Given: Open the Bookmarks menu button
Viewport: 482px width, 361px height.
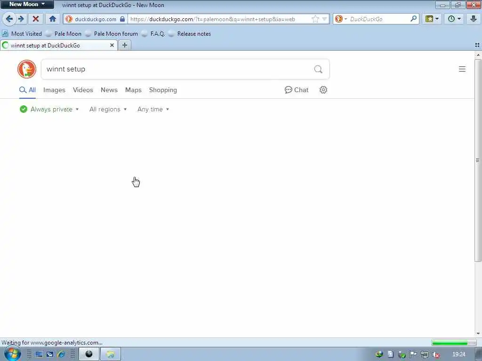Looking at the screenshot, I should pos(432,19).
